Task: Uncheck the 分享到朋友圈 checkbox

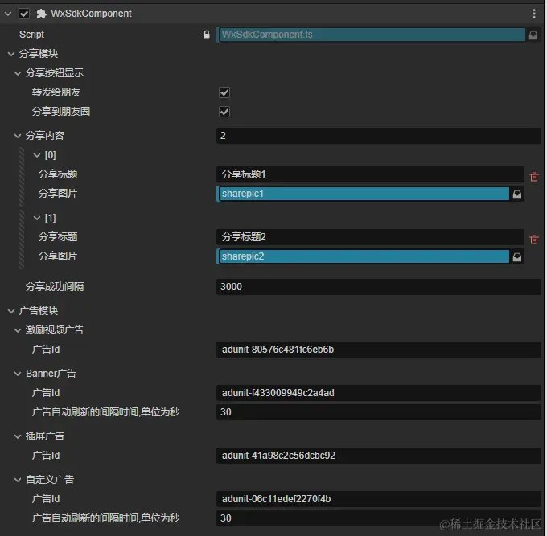Action: [x=224, y=112]
